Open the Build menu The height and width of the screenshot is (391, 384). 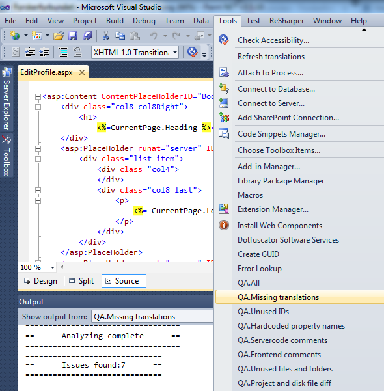115,21
